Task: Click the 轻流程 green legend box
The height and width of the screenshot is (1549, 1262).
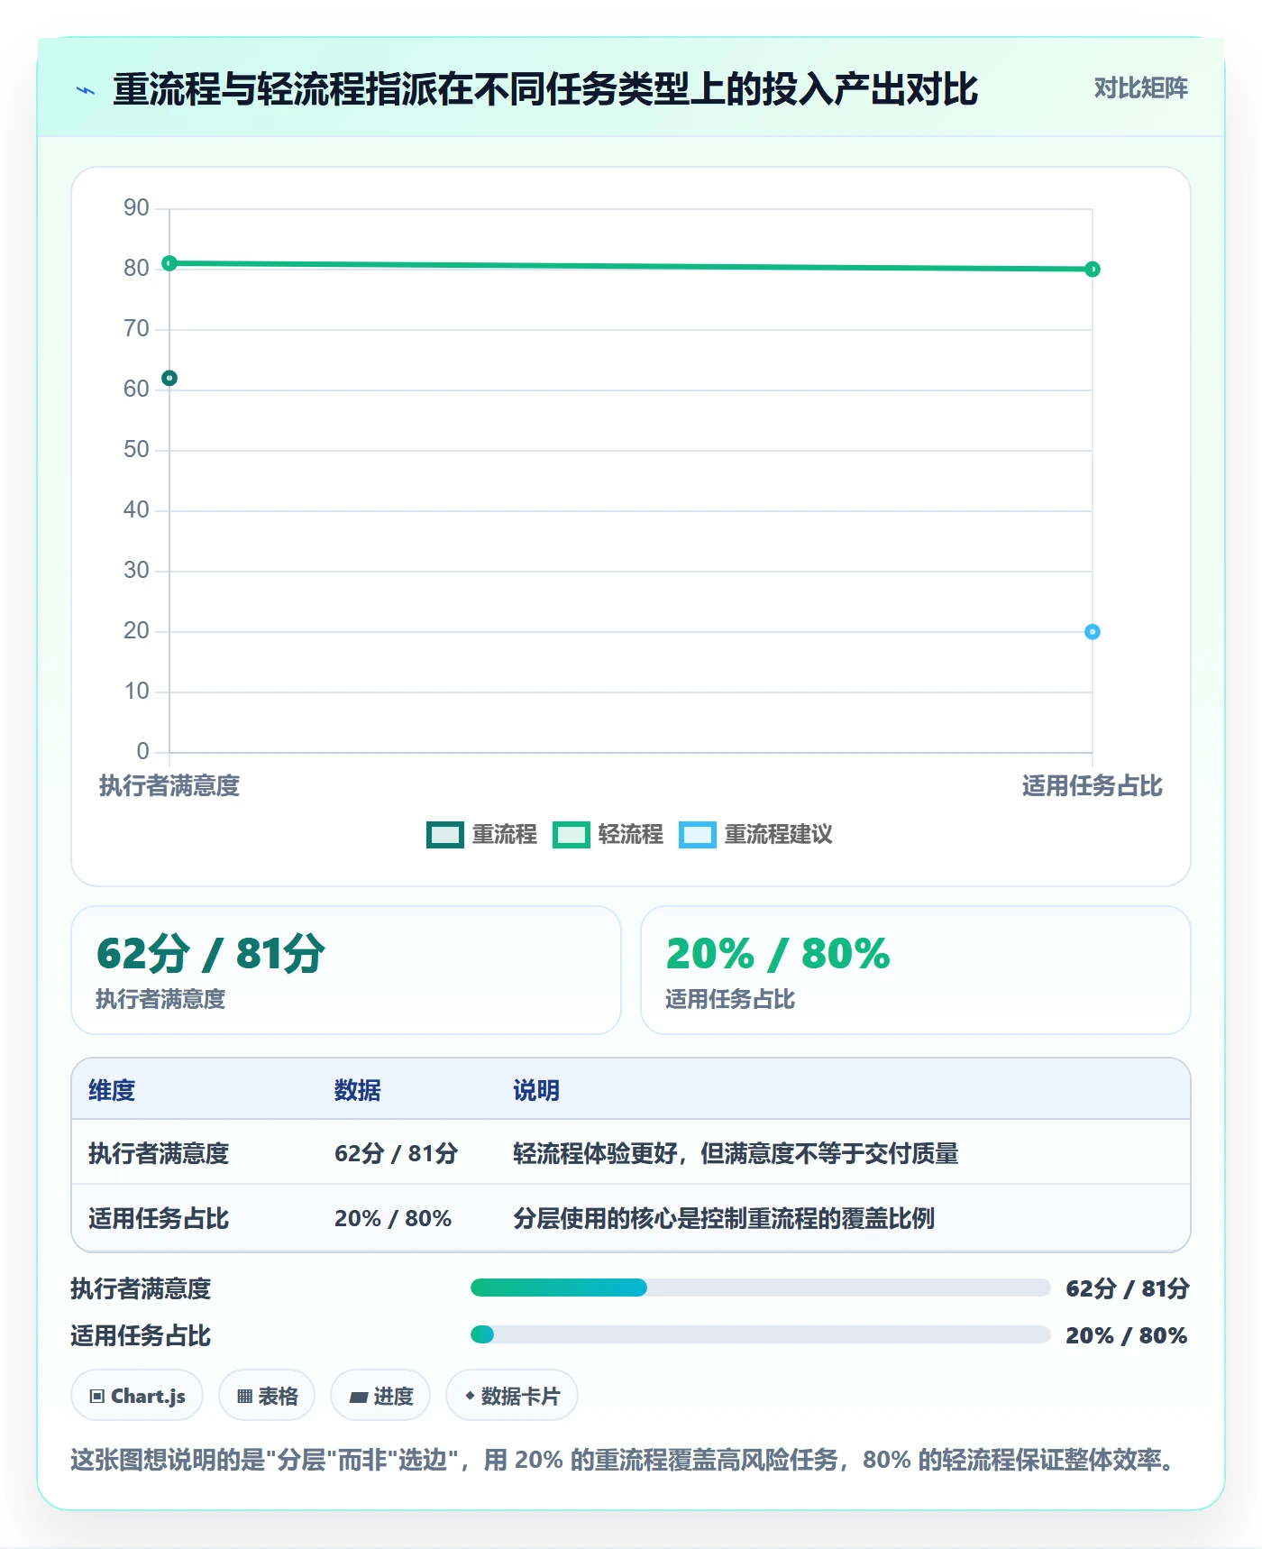Action: tap(571, 835)
